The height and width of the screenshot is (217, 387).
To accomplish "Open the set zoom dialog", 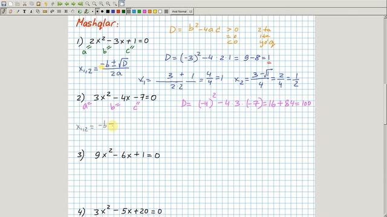I will (x=115, y=4).
